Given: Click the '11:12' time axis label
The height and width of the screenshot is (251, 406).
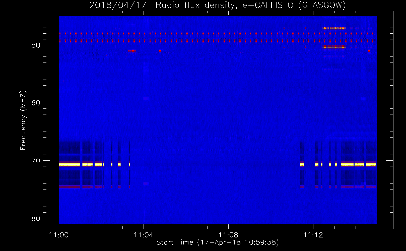Looking at the screenshot, I should point(313,235).
